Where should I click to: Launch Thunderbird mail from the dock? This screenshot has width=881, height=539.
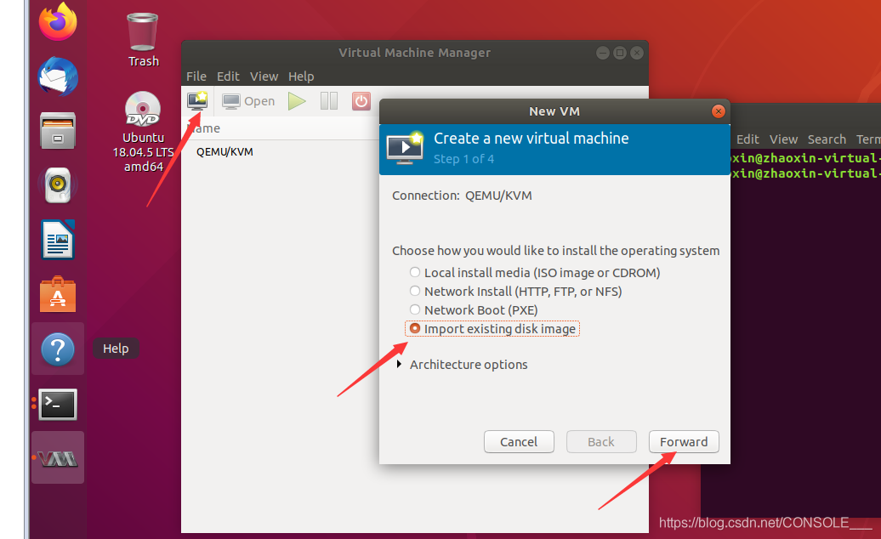tap(58, 76)
